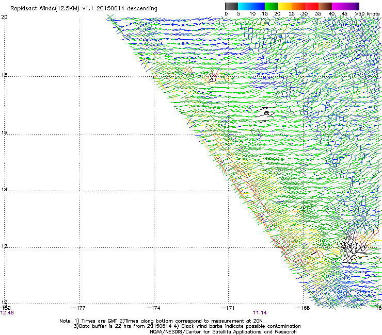This screenshot has width=382, height=335.
Task: Click the orange 25-30 knots color segment
Action: (298, 6)
